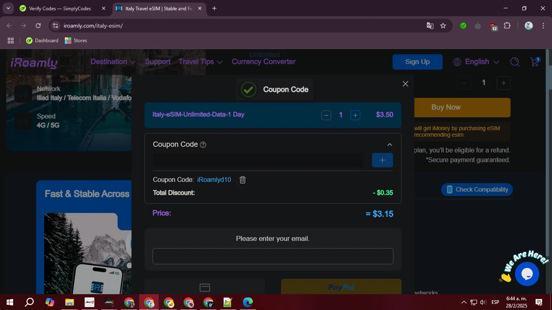Open the Windows Start menu

tap(10, 302)
